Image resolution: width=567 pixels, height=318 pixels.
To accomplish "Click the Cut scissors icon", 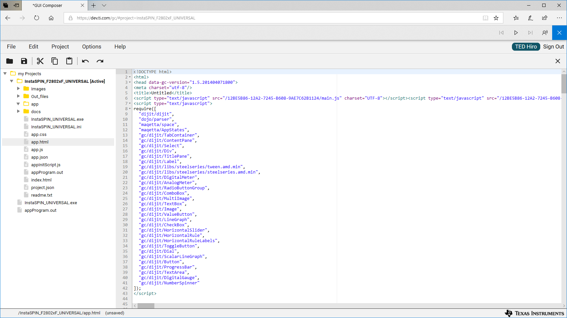I will click(40, 61).
